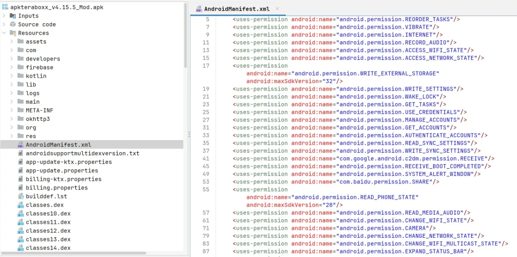The width and height of the screenshot is (517, 257).
Task: Click the classes.dex file icon
Action: [x=20, y=205]
